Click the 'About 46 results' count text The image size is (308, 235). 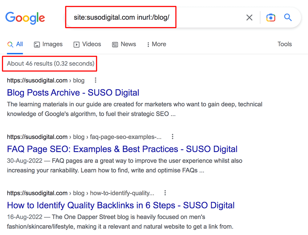point(51,64)
